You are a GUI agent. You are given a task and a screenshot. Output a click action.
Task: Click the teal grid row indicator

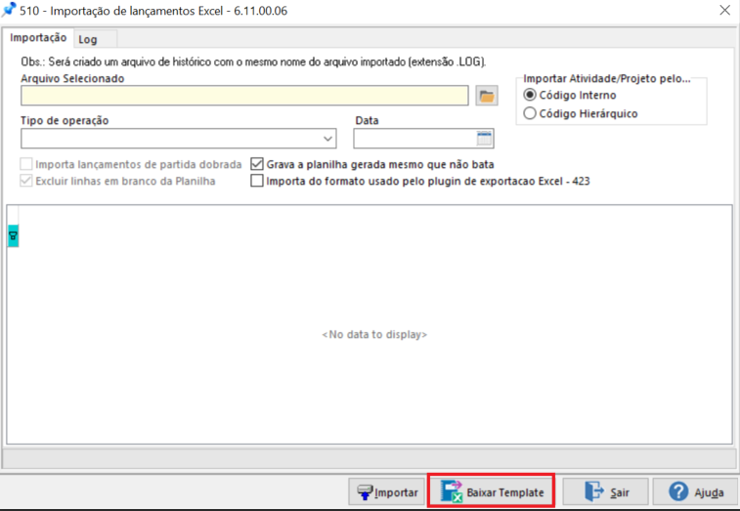pyautogui.click(x=14, y=235)
